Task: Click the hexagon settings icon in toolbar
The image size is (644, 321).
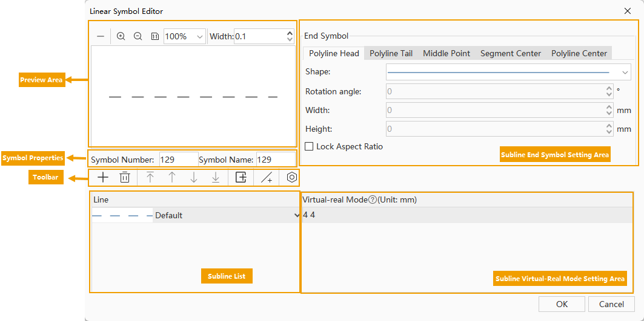Action: 292,177
